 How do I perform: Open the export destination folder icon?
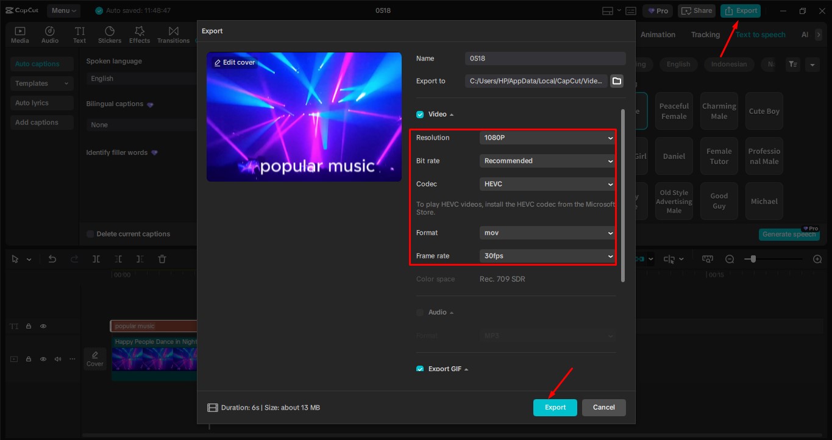pos(616,80)
